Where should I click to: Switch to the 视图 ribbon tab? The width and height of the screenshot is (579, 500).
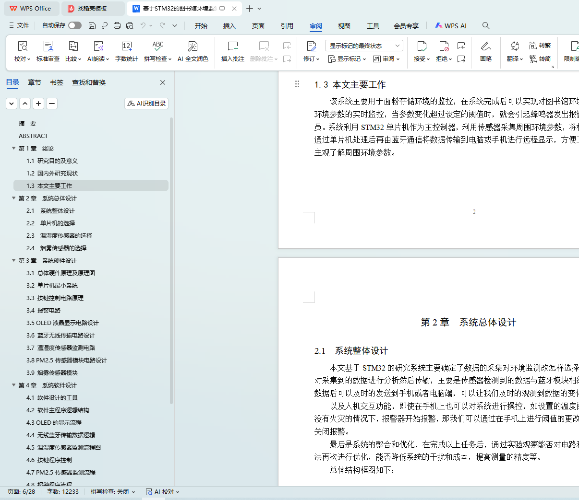pos(344,26)
